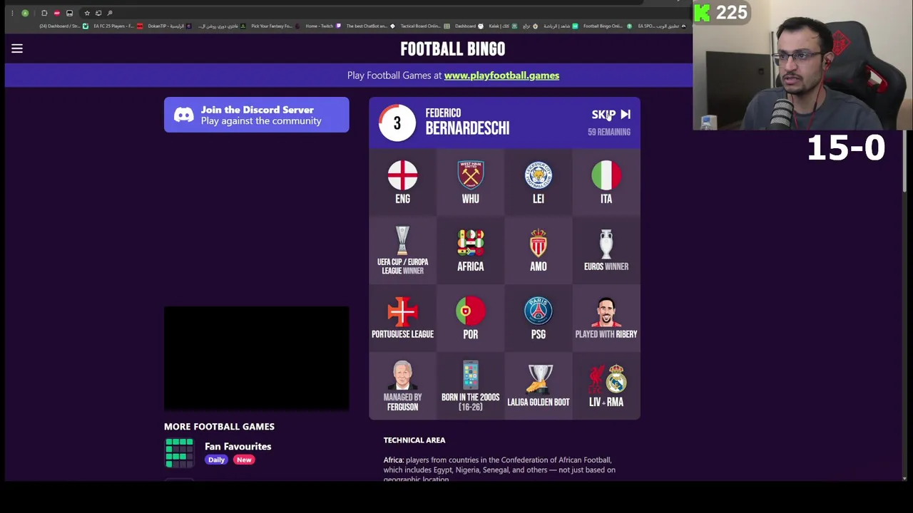Click the bookmark star icon in browser toolbar
This screenshot has height=513, width=913.
click(x=87, y=13)
